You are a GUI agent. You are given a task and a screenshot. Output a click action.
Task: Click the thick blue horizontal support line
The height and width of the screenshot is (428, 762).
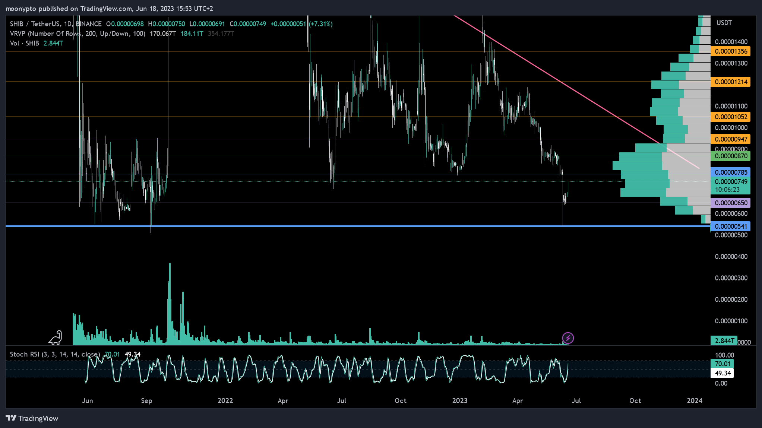coord(358,226)
